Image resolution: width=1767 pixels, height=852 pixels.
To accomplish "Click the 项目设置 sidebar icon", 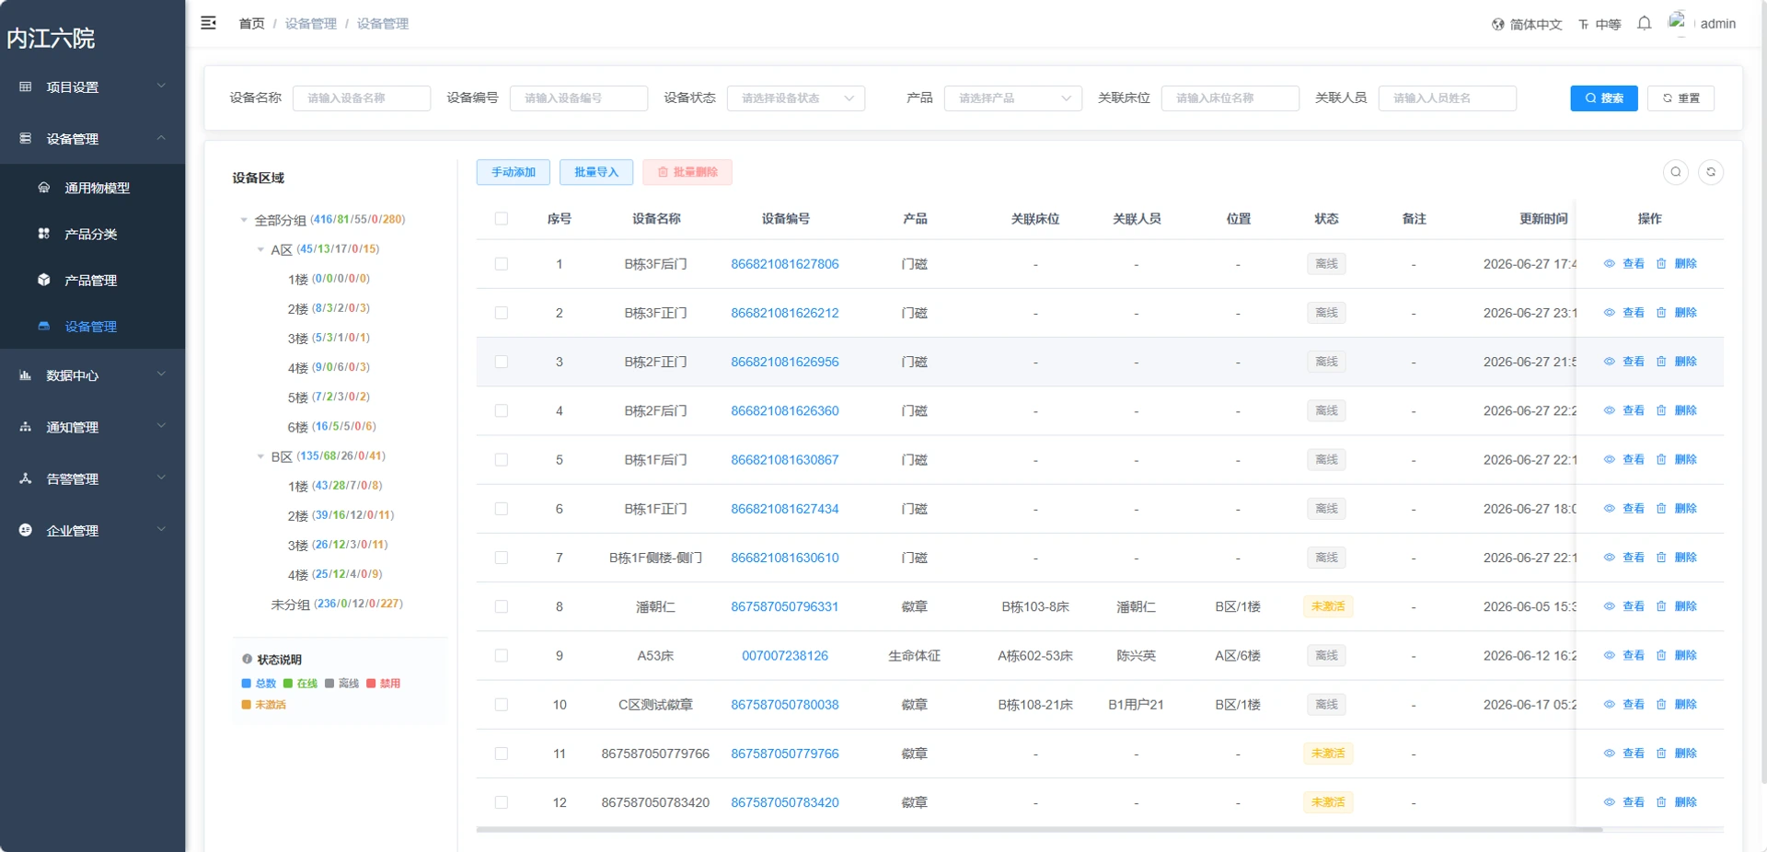I will point(26,87).
